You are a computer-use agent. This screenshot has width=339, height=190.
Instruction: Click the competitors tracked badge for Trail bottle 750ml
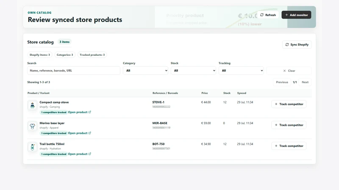[54, 154]
